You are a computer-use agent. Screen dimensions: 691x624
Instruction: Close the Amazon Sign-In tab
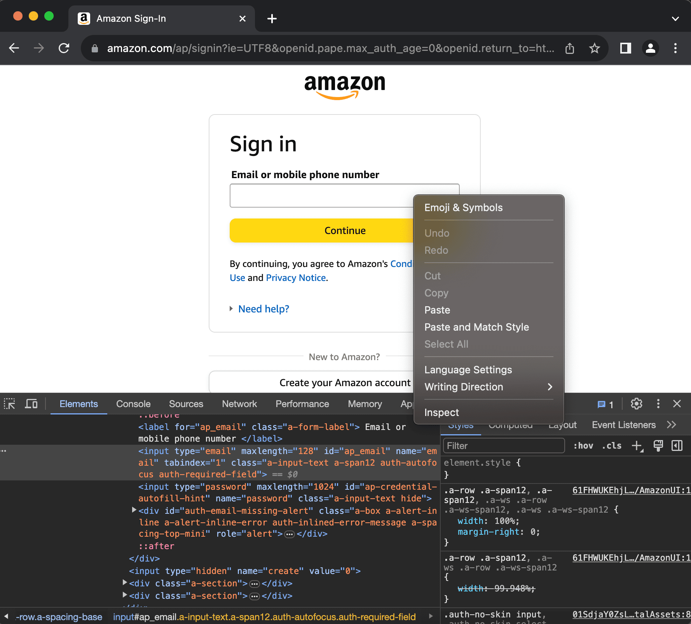pyautogui.click(x=243, y=19)
